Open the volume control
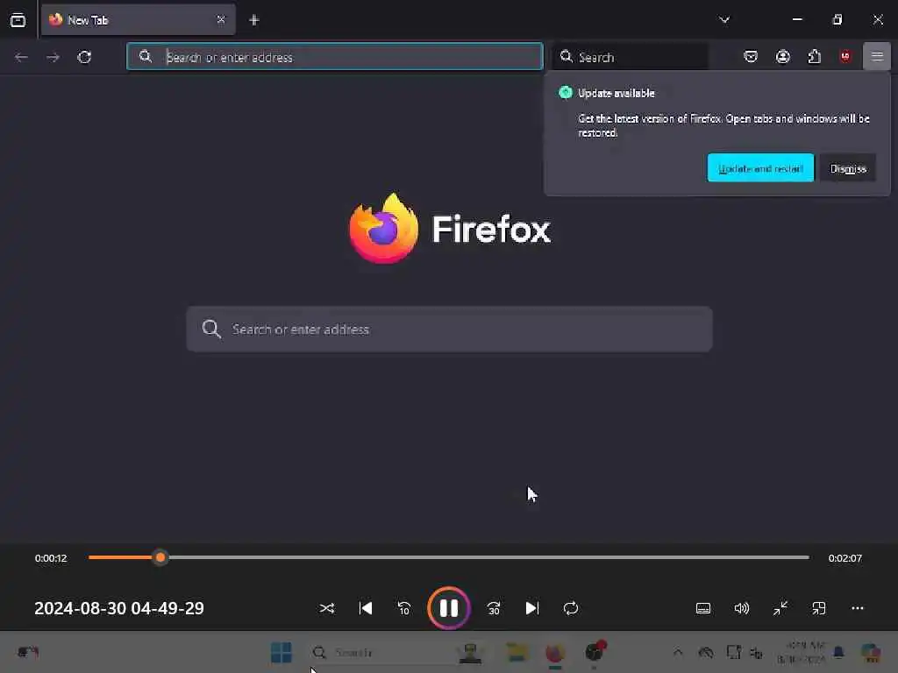898x673 pixels. point(742,608)
